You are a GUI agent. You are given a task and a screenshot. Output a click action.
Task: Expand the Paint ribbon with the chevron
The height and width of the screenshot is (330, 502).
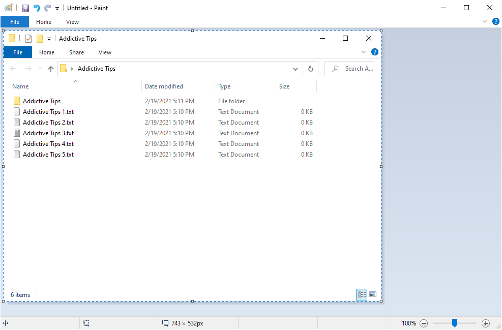(484, 21)
